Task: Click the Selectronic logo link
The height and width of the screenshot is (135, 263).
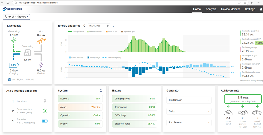Action: 12,9
